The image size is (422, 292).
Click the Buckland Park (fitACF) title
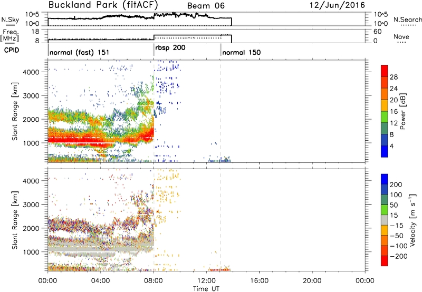tap(103, 5)
